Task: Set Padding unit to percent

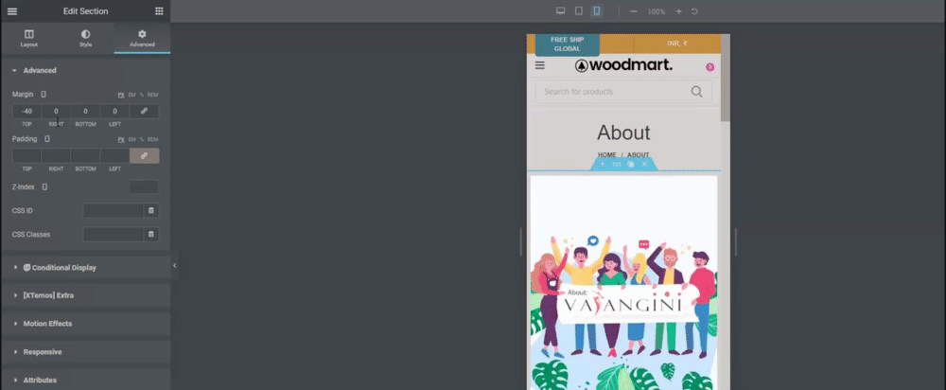Action: pos(142,139)
